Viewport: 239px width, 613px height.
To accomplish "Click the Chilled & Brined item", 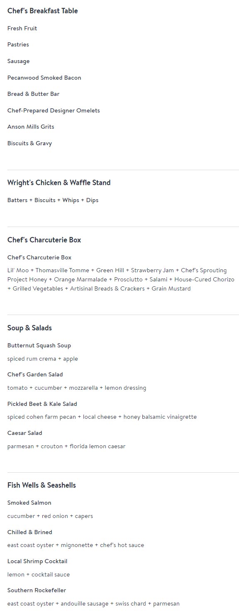I will point(29,532).
